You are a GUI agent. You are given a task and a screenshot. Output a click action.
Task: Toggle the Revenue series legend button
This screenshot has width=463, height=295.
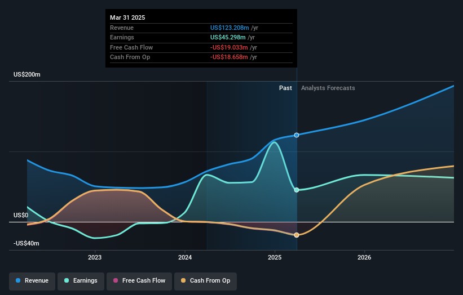click(32, 280)
